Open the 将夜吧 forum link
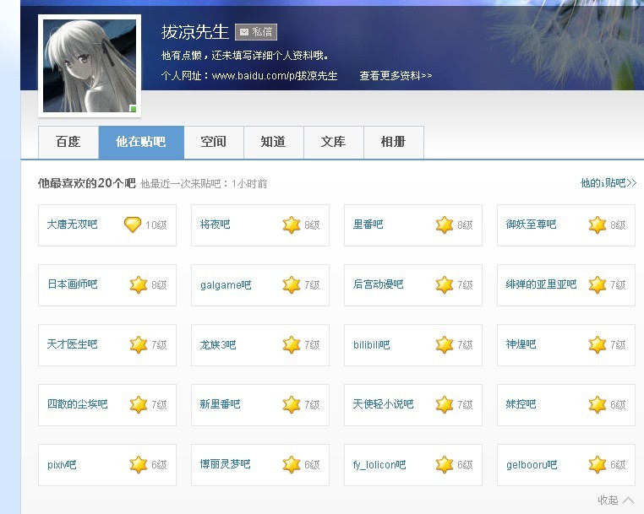 (215, 225)
